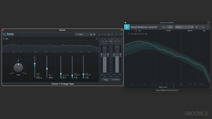Click the Ozone logo
The image size is (212, 119).
click(9, 34)
